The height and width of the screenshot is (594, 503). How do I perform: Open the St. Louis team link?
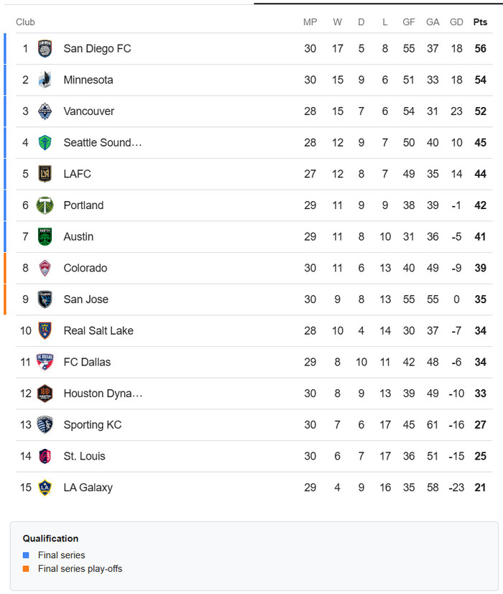click(x=84, y=456)
